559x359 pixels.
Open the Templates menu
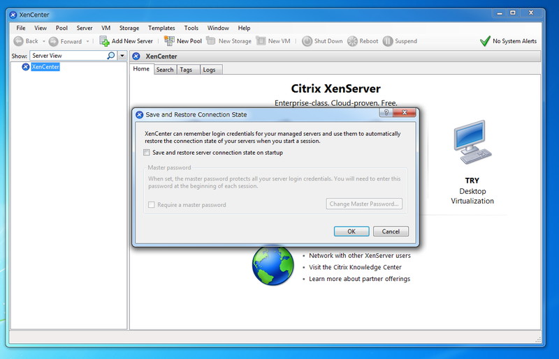(161, 28)
